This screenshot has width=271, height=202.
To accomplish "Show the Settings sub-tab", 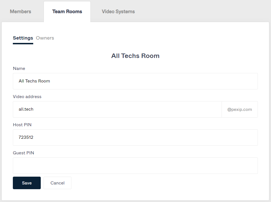I will [x=23, y=38].
